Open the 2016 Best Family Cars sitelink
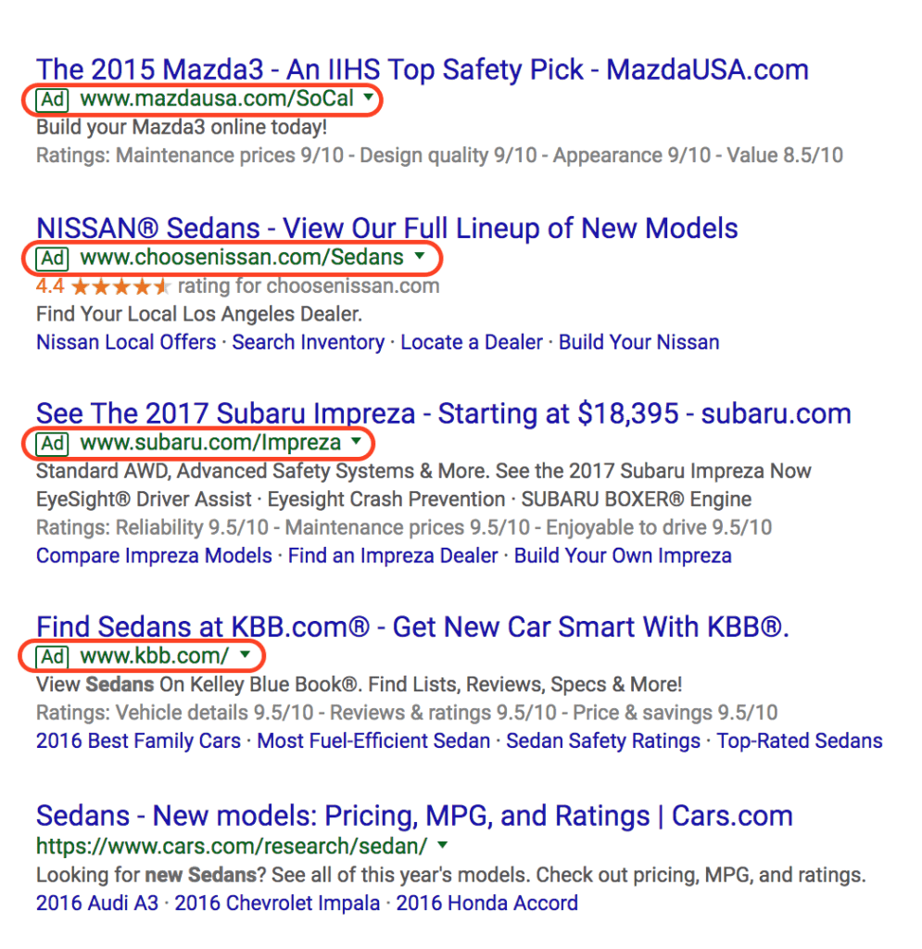The width and height of the screenshot is (922, 949). tap(139, 741)
